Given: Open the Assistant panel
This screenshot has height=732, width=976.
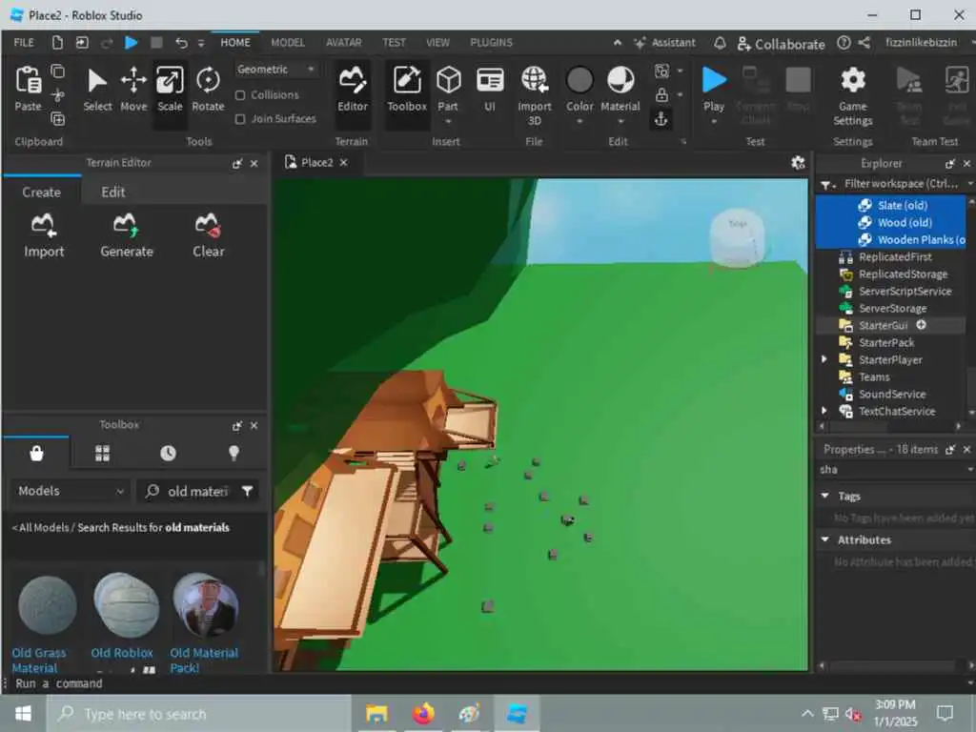Looking at the screenshot, I should pyautogui.click(x=664, y=42).
